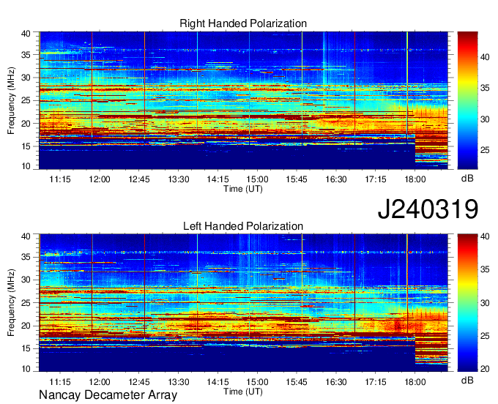Click the 12:00 time tick of the Left Handed plot

(100, 382)
